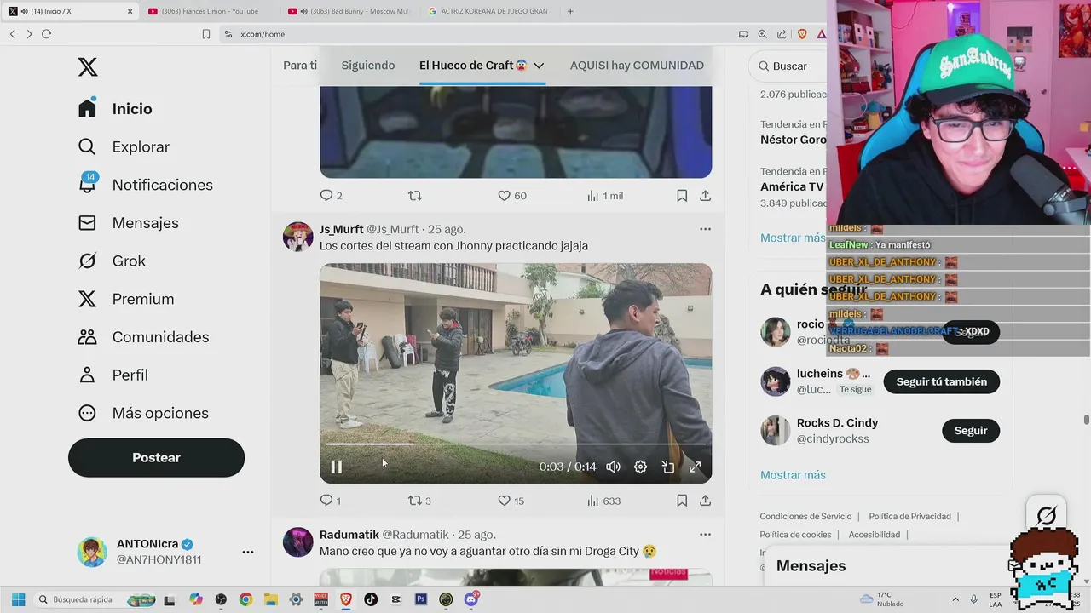Screen dimensions: 1091x613
Task: Switch to AQUISI hay COMUNIDAD tab
Action: (x=637, y=66)
